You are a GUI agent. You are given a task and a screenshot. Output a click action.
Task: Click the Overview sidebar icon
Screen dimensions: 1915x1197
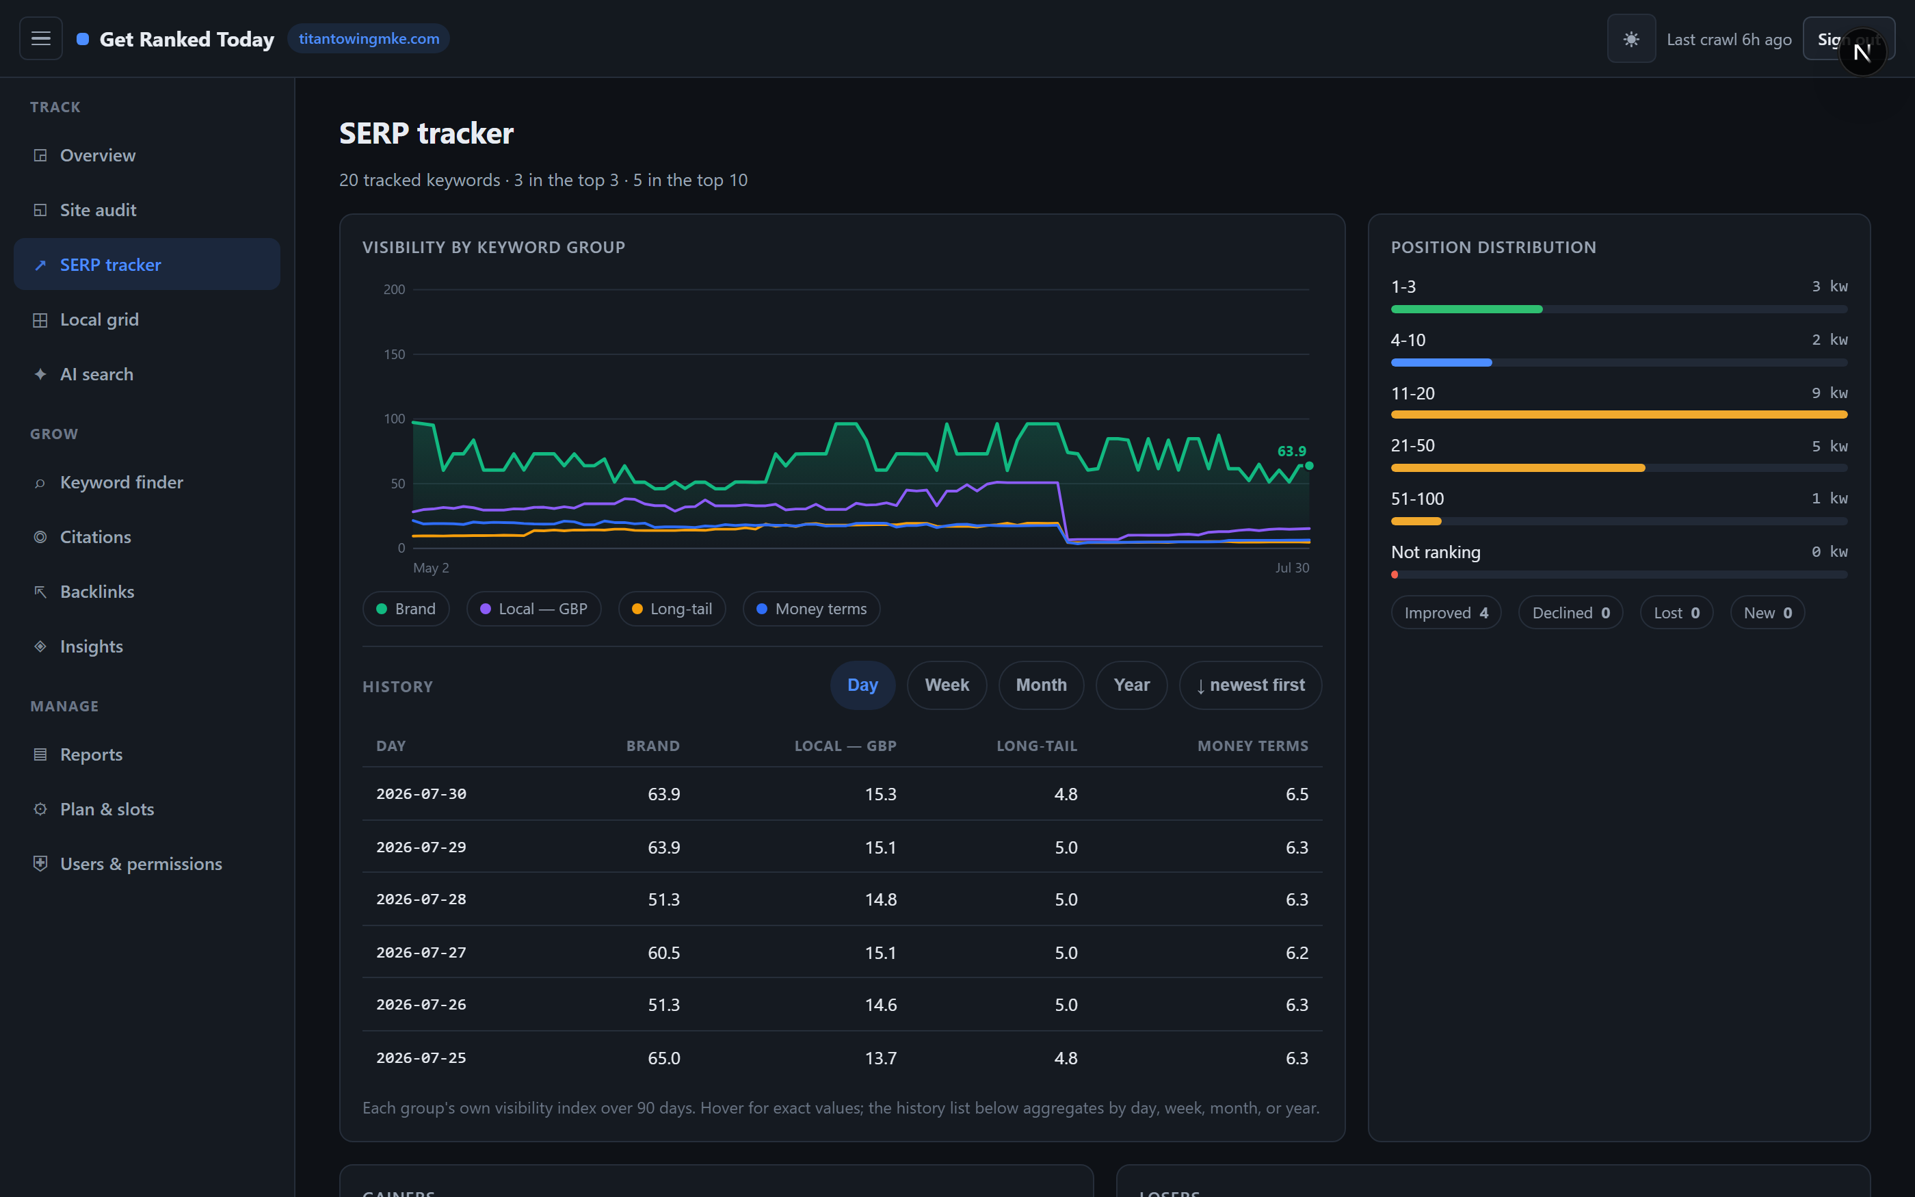click(40, 155)
